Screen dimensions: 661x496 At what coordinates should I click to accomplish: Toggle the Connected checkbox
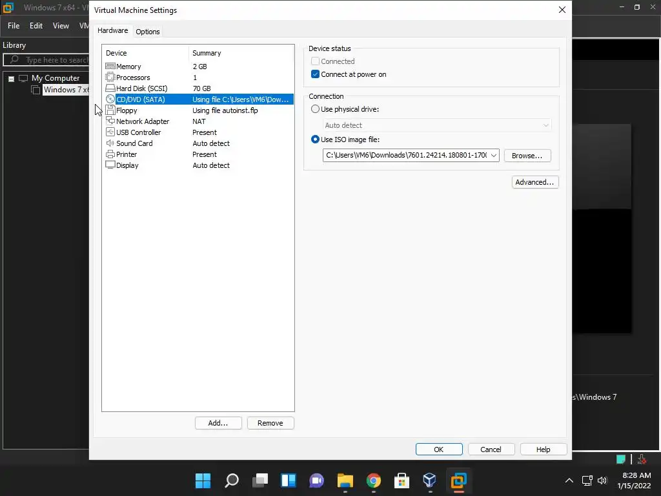[x=315, y=61]
